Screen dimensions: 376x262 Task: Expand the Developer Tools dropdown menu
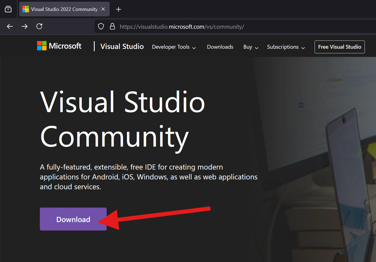point(174,47)
